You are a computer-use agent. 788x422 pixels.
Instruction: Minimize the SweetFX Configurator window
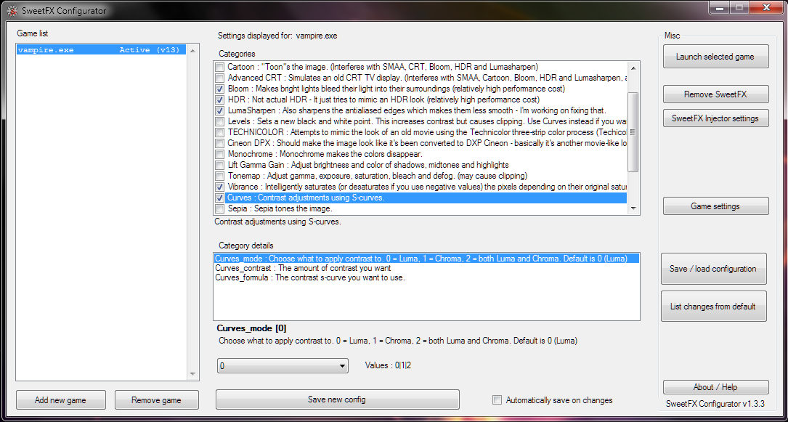pyautogui.click(x=720, y=7)
